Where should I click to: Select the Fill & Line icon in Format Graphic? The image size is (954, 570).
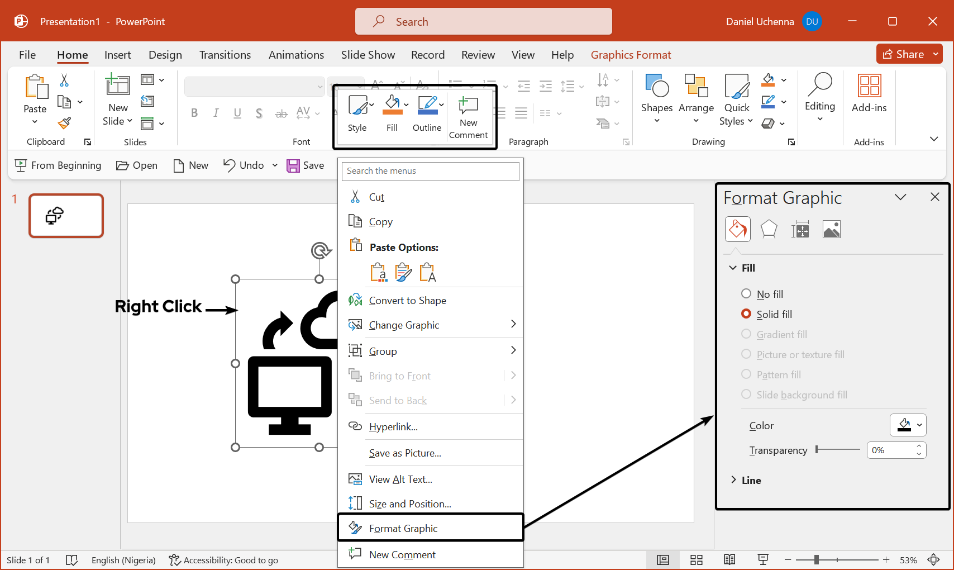(x=737, y=229)
